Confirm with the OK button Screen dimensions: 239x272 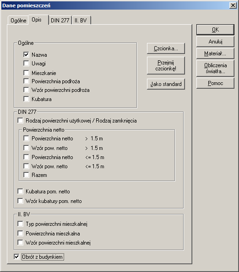pos(215,30)
